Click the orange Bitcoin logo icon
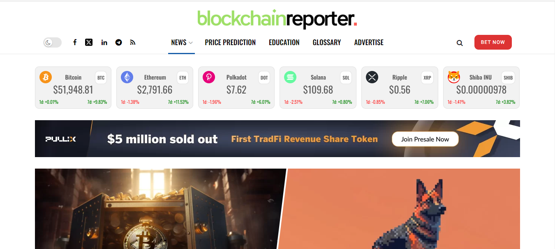The width and height of the screenshot is (555, 249). [46, 77]
